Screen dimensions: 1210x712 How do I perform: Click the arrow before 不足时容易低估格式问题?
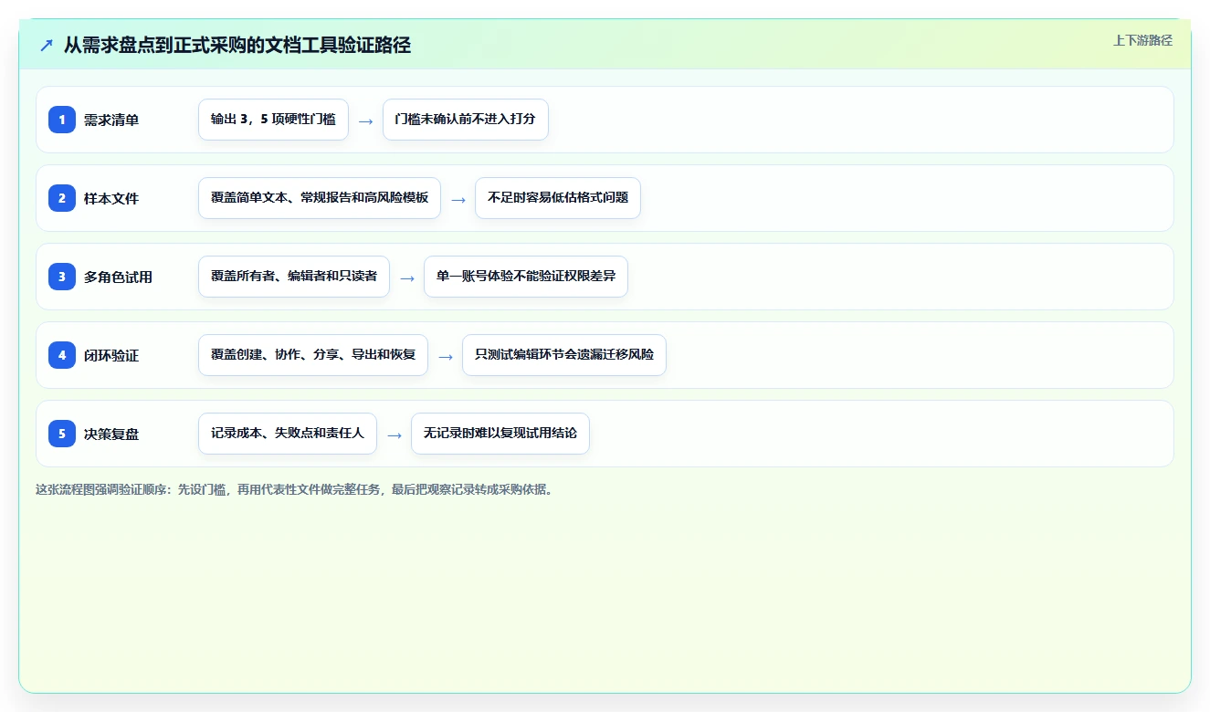click(x=458, y=199)
